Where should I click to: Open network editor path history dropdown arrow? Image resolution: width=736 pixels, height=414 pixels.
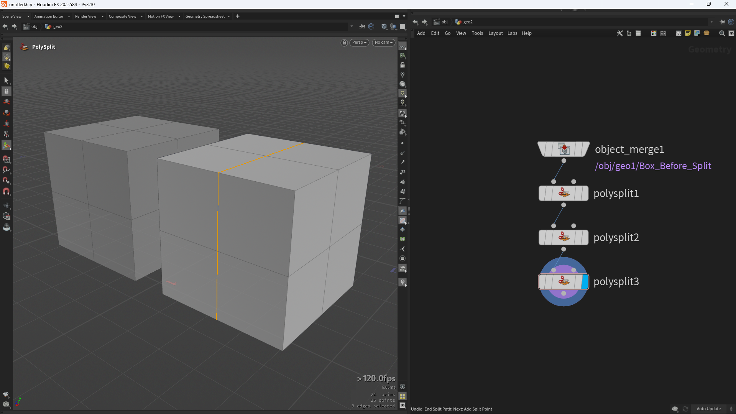(x=711, y=22)
